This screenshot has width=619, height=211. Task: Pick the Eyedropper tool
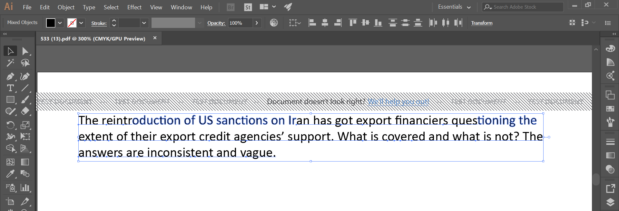[10, 174]
